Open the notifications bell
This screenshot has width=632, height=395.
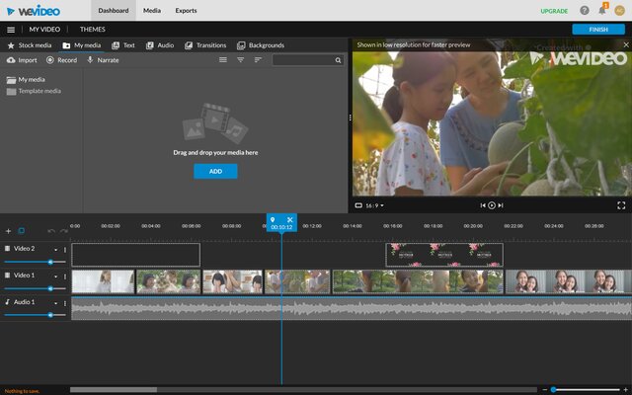[x=602, y=10]
